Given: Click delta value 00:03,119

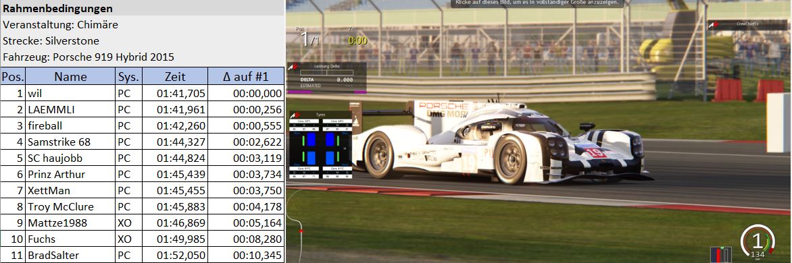Looking at the screenshot, I should coord(257,158).
